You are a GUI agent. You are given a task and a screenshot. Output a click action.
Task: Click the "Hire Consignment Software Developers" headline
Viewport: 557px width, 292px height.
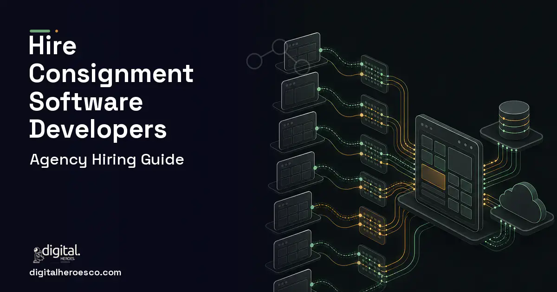click(x=111, y=88)
